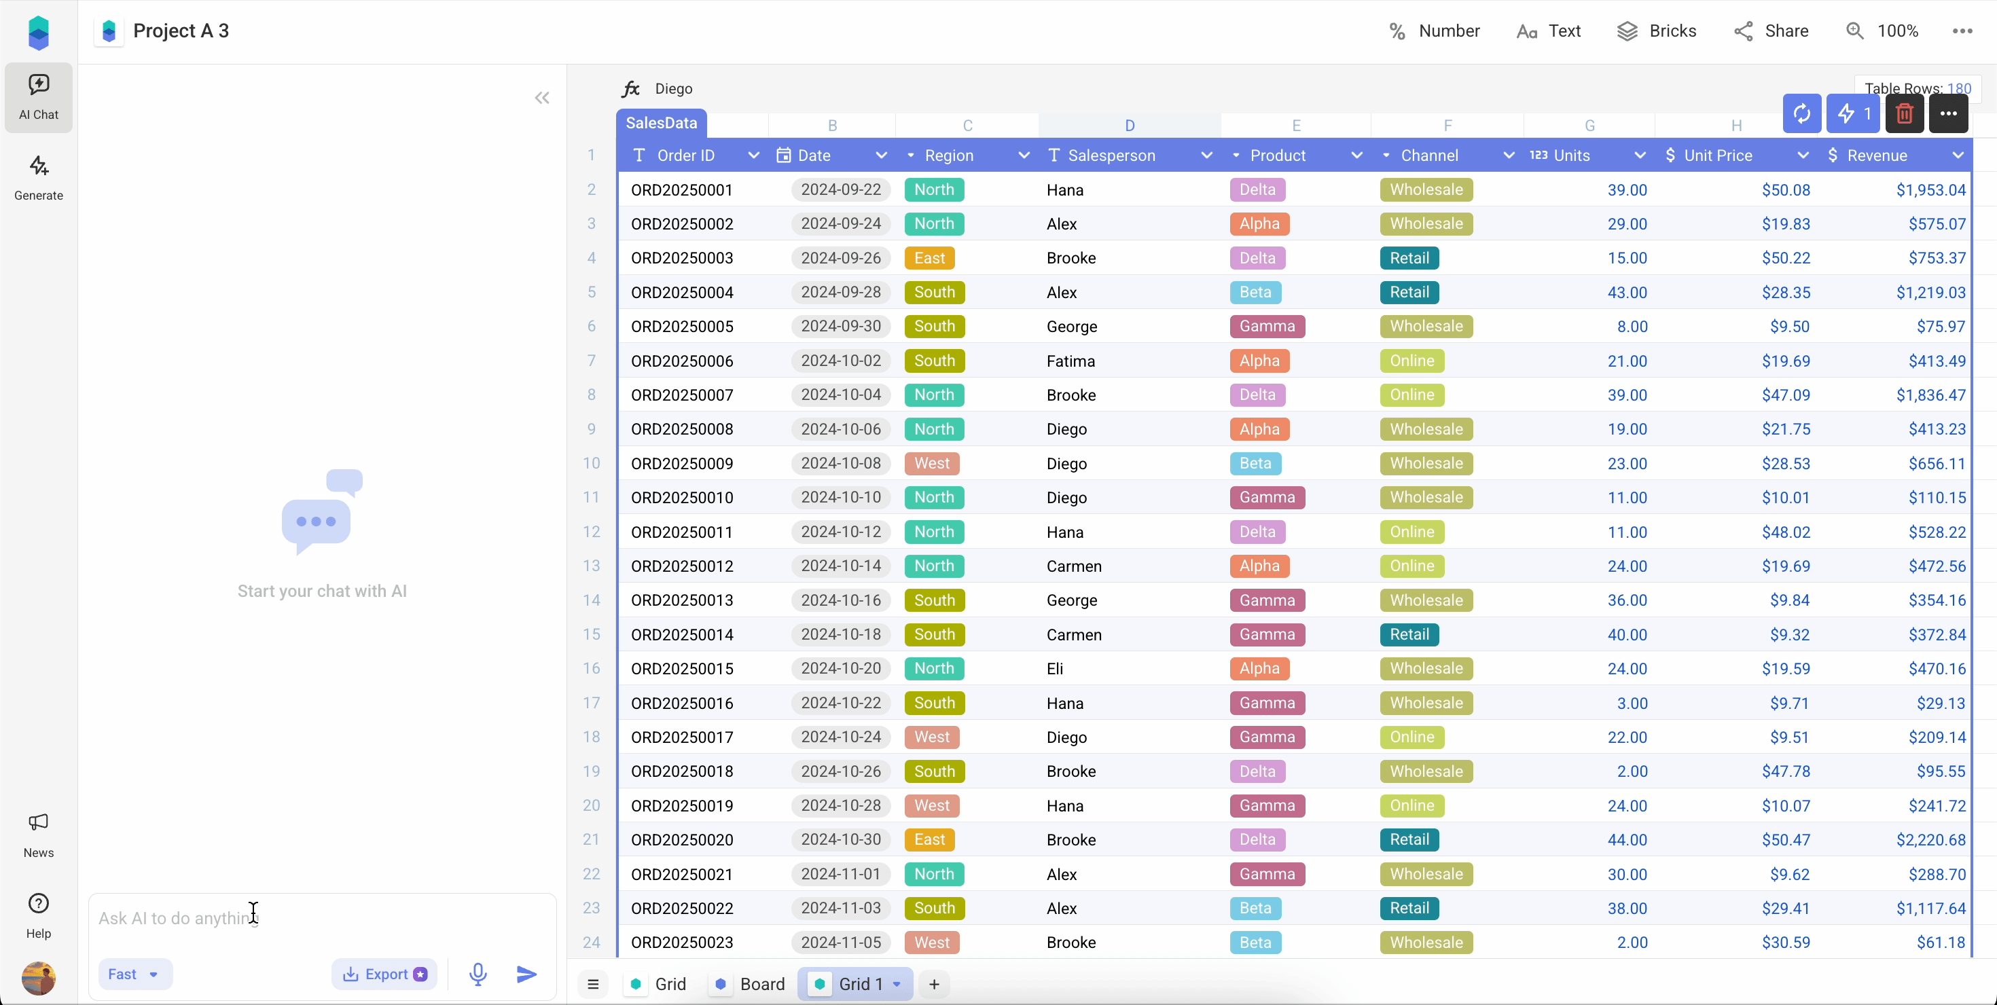Screen dimensions: 1997x1005
Task: Click the News megaphone icon
Action: pos(38,822)
